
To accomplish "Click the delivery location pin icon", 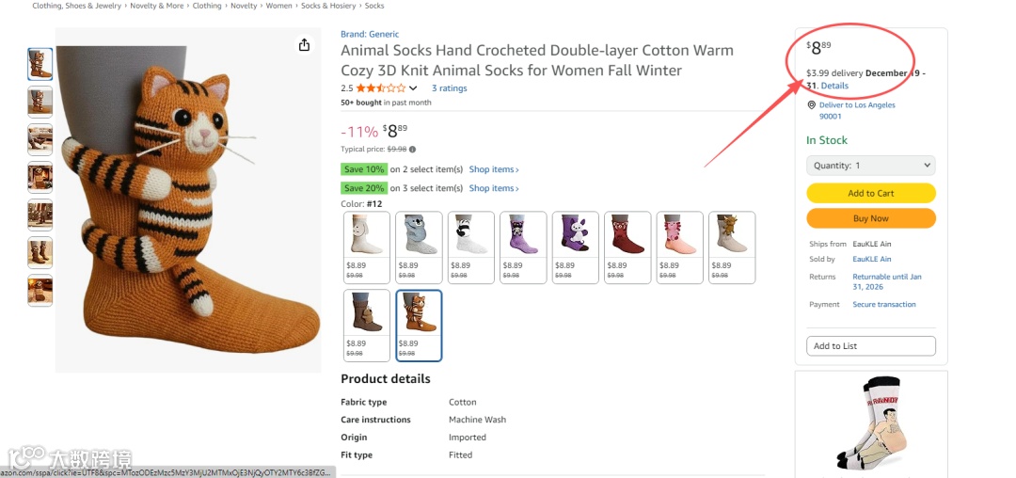I will point(812,105).
